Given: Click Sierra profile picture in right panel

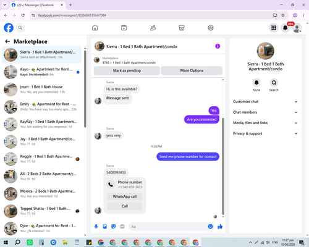Looking at the screenshot, I should [x=265, y=51].
